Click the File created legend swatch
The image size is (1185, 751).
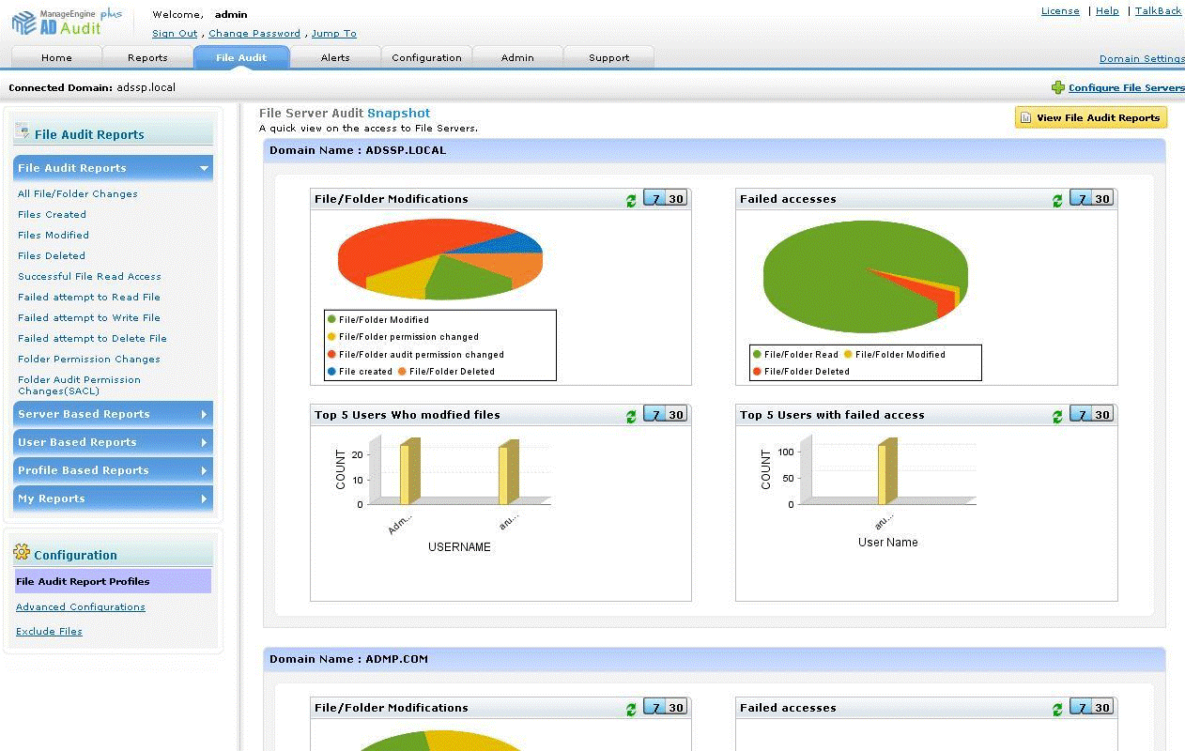[x=331, y=372]
